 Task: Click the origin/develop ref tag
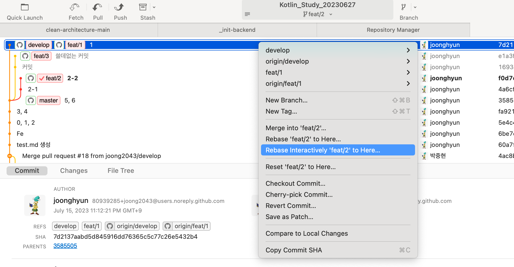click(x=132, y=226)
